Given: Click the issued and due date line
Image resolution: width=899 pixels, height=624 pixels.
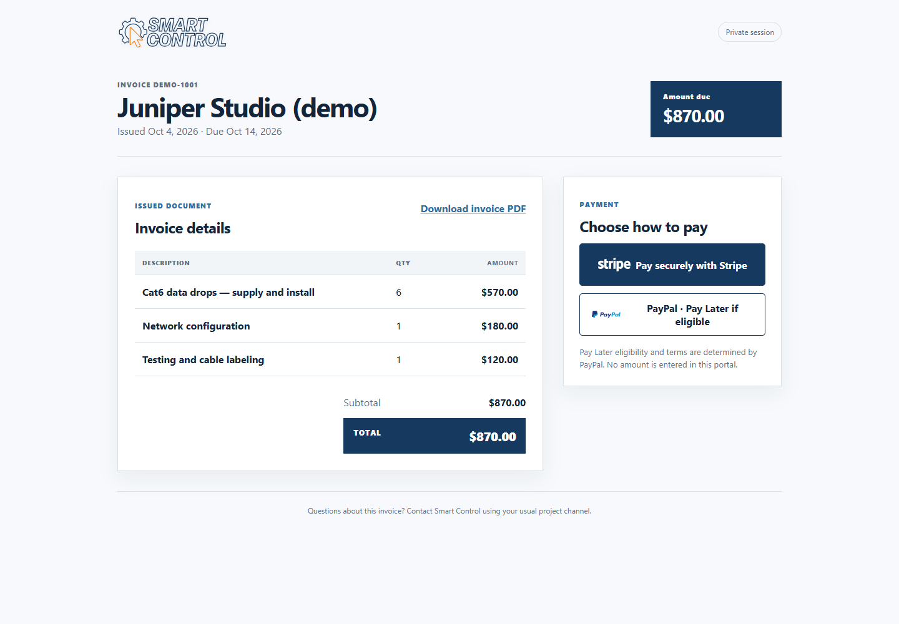Looking at the screenshot, I should point(200,132).
